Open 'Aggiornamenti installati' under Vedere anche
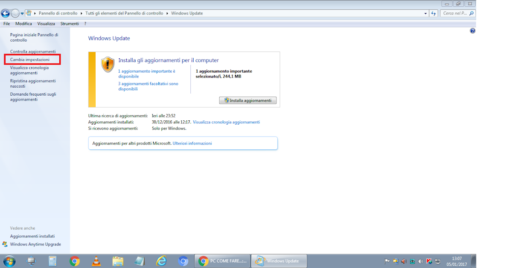512x268 pixels. tap(32, 236)
